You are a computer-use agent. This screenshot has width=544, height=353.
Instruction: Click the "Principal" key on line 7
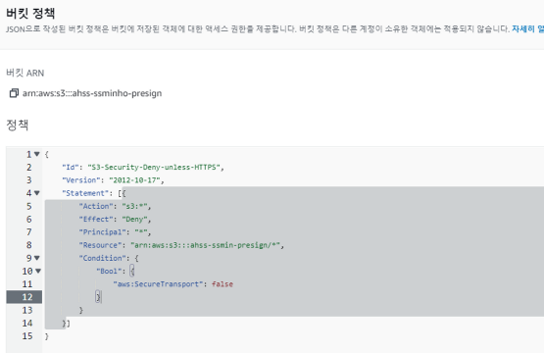102,232
